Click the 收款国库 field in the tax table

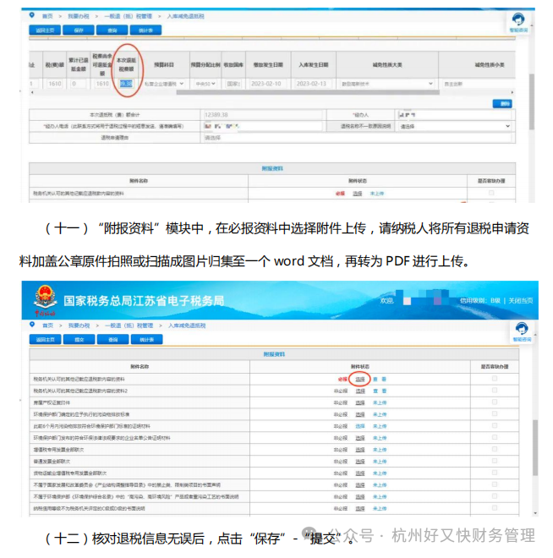(233, 84)
